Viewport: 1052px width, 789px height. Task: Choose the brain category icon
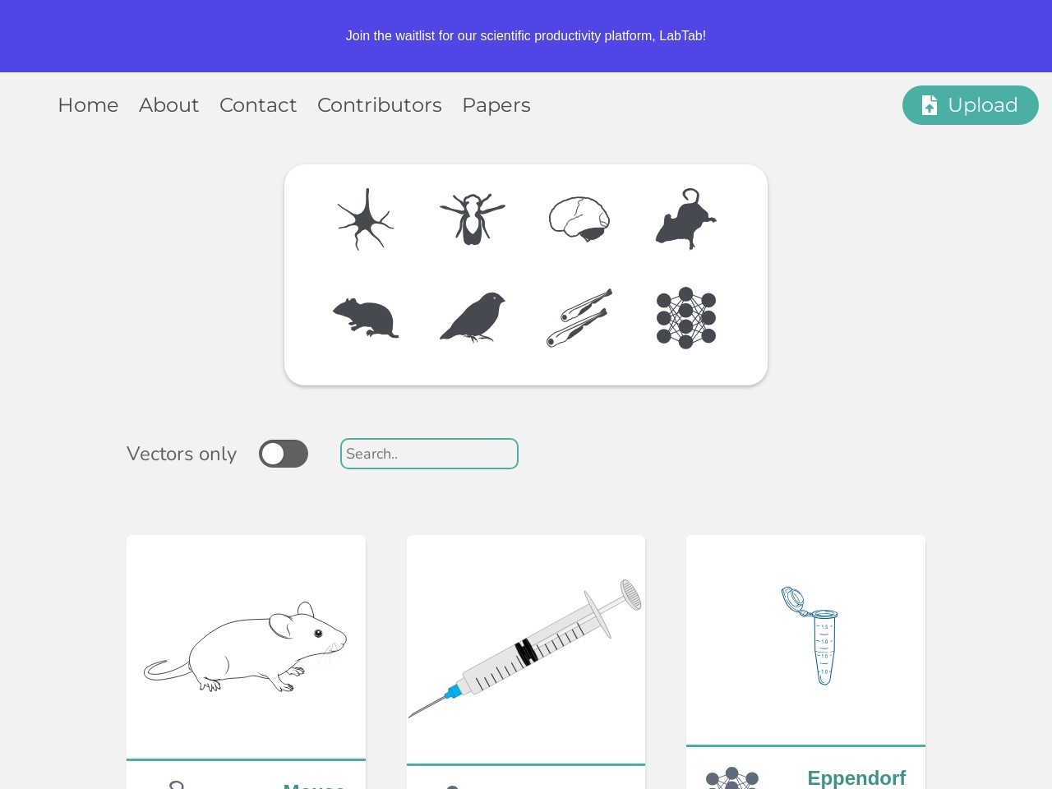[x=579, y=219]
